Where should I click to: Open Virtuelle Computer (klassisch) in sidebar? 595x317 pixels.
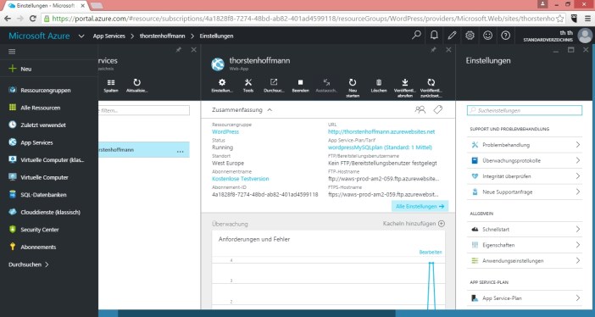click(49, 160)
